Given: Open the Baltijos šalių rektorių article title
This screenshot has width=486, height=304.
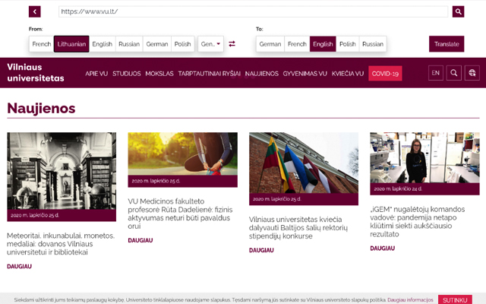Looking at the screenshot, I should point(298,228).
